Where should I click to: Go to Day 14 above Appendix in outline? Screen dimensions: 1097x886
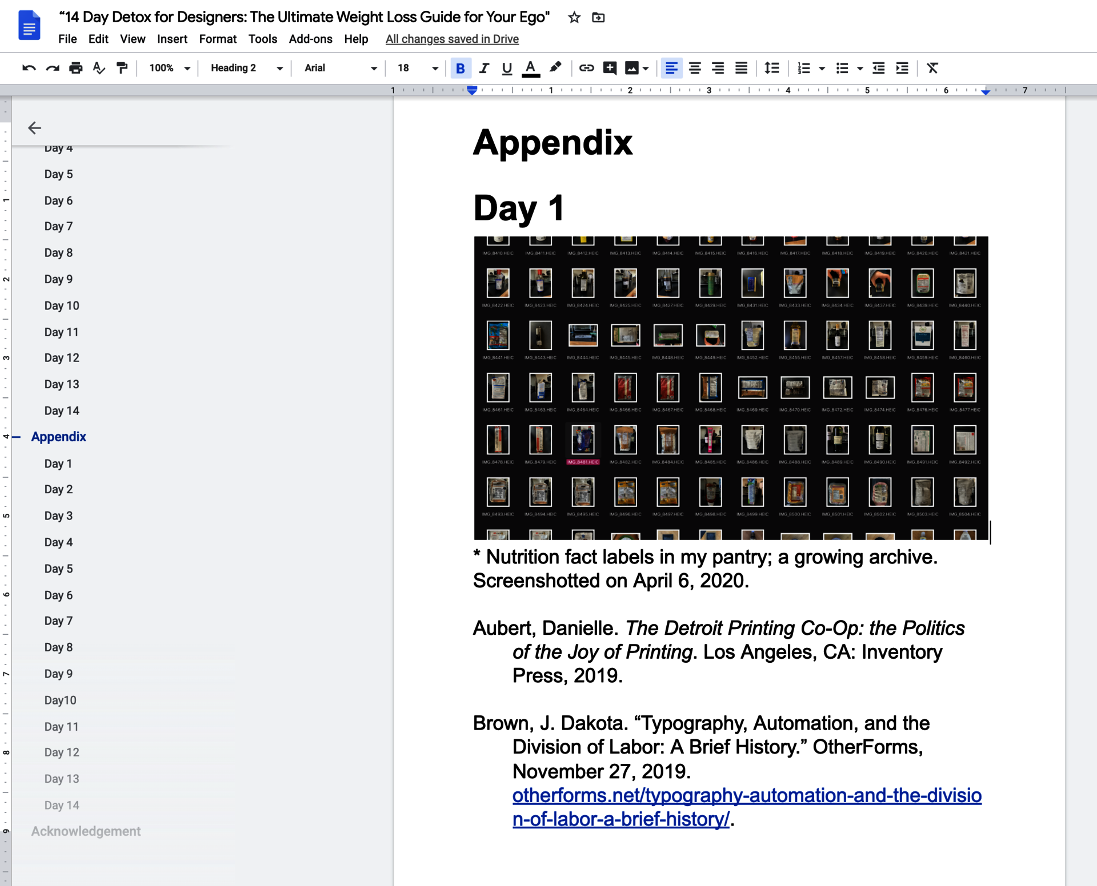(62, 410)
